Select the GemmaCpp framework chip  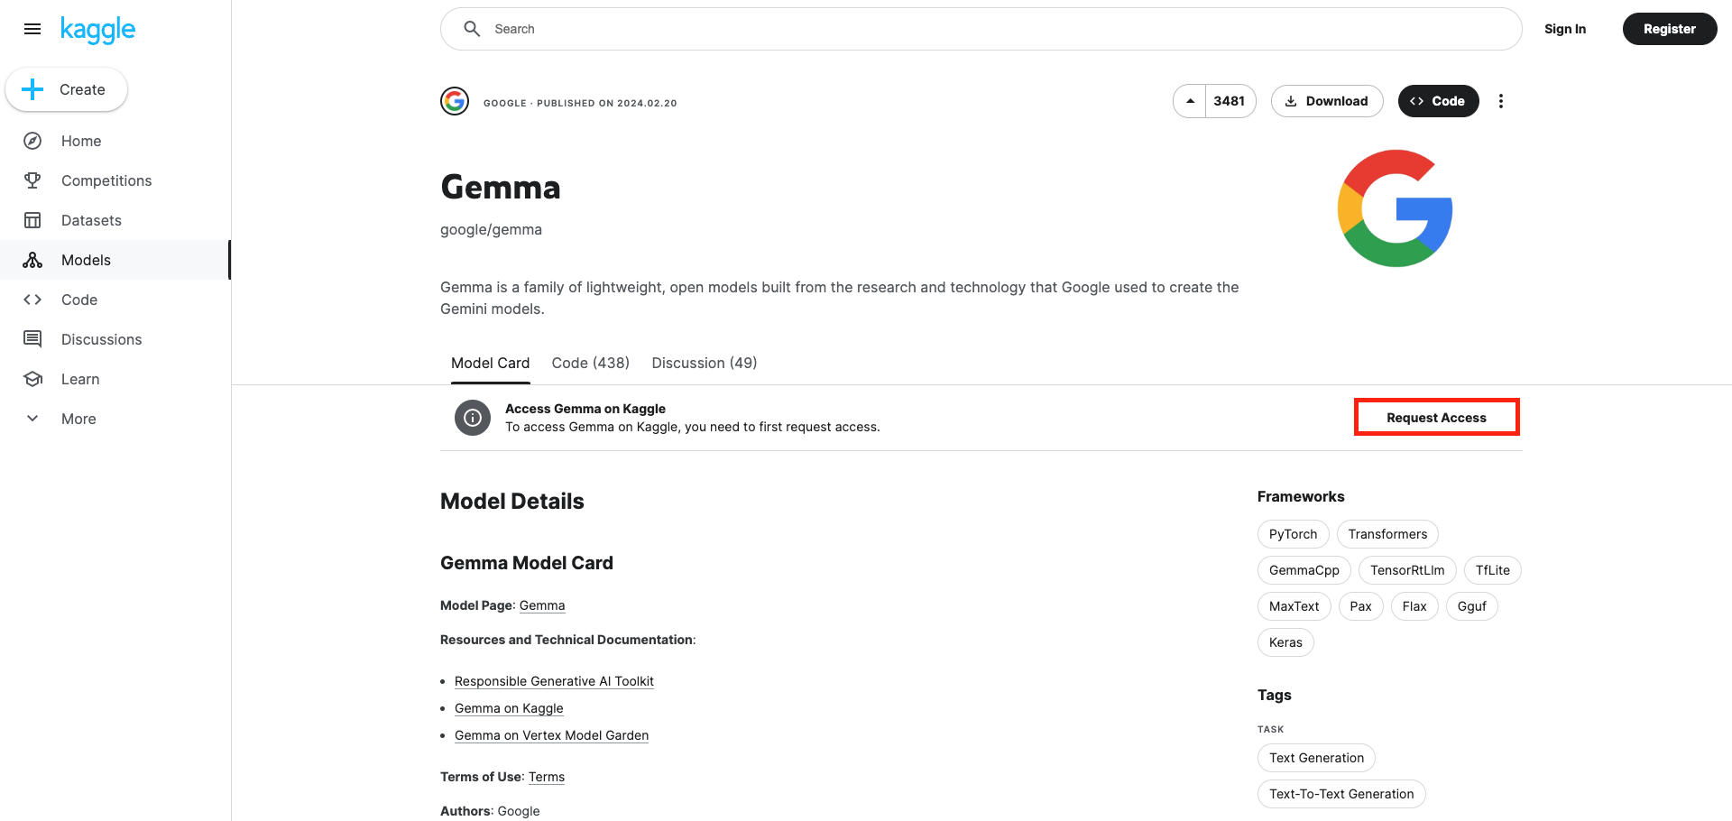tap(1304, 570)
